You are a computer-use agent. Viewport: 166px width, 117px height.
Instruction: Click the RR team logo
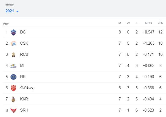coord(14,77)
